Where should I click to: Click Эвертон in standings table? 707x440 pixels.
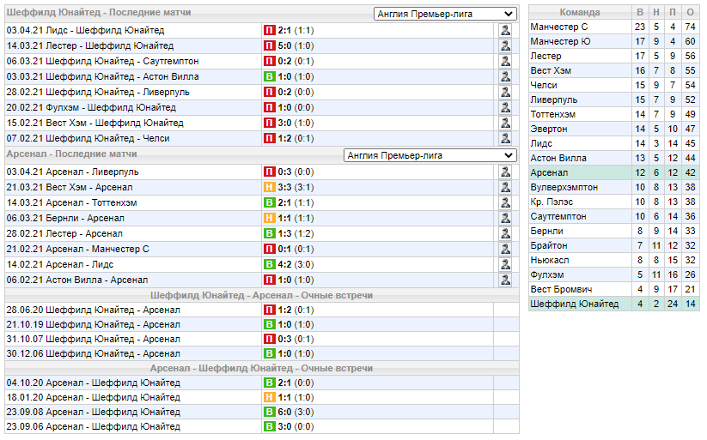click(x=549, y=129)
